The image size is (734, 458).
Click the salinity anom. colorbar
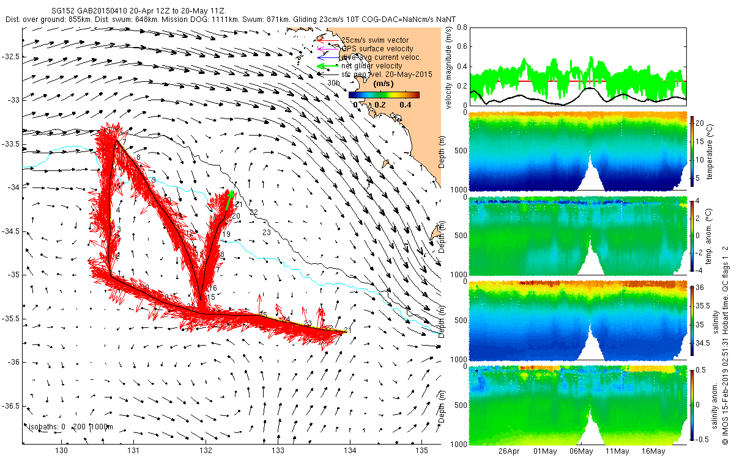[693, 404]
